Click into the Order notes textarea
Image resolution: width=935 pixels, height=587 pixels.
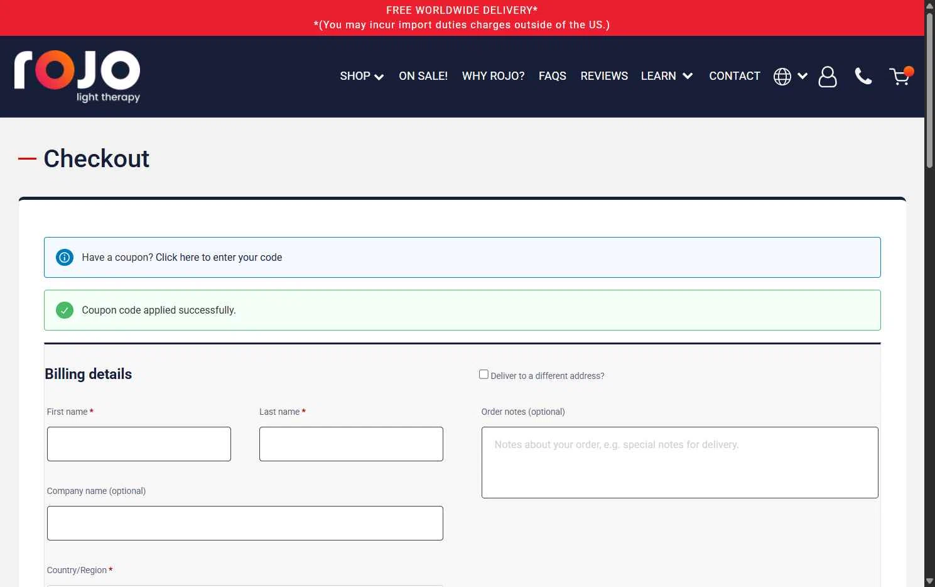point(679,463)
